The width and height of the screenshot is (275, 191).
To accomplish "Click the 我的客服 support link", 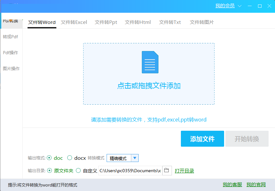I will coord(232,184).
